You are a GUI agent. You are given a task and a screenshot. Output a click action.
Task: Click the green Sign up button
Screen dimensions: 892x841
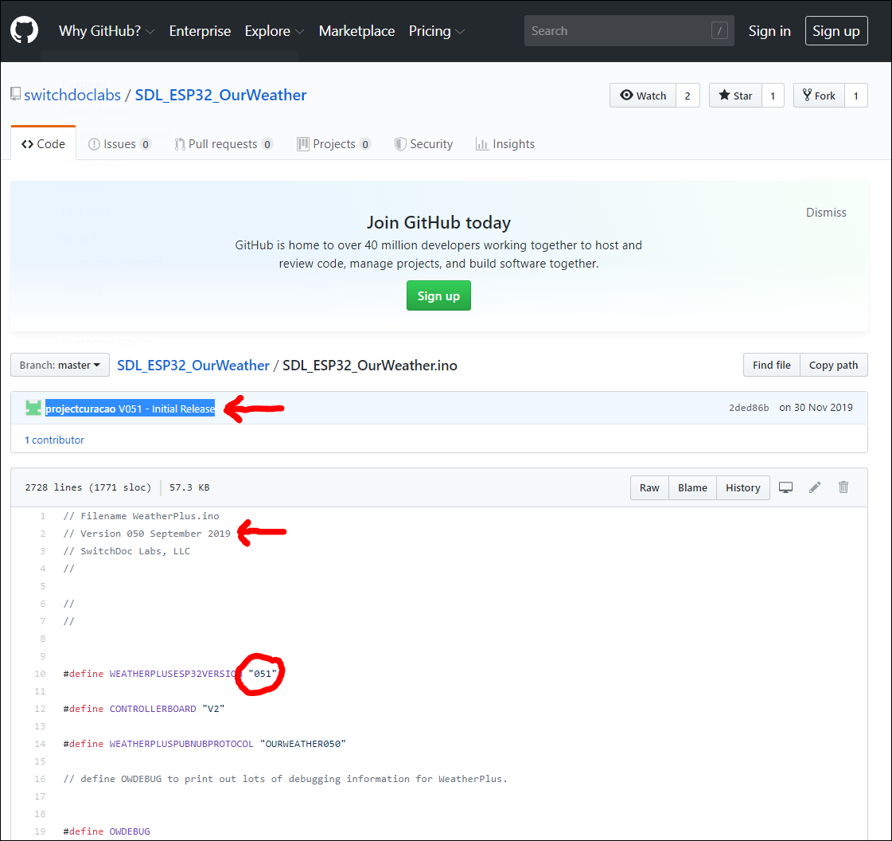(x=438, y=295)
